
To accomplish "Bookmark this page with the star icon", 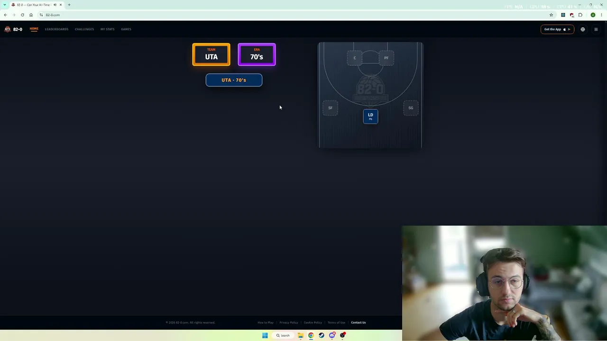I will 551,15.
